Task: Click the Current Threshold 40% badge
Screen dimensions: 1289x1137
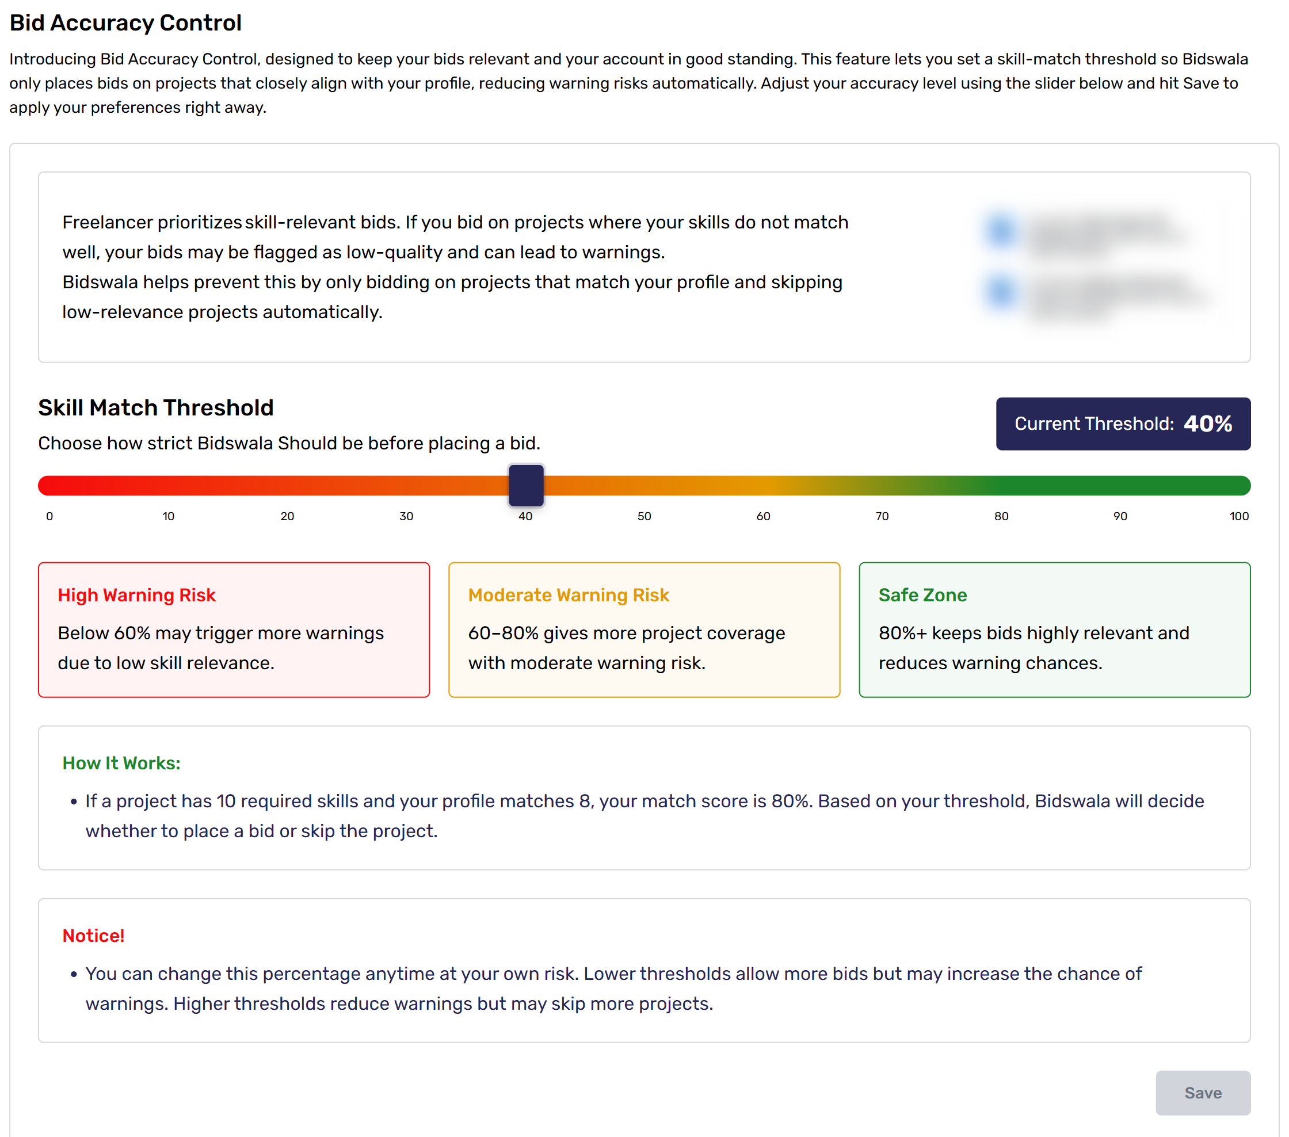Action: pos(1123,423)
